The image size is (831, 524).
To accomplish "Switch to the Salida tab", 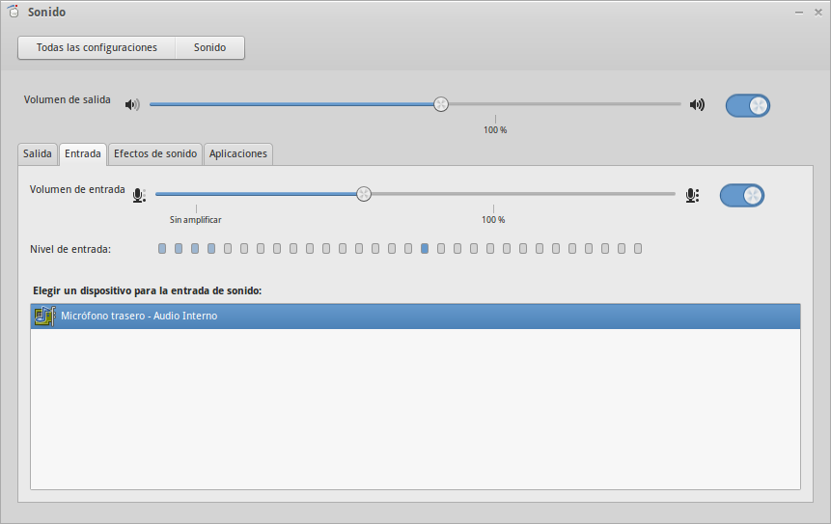I will point(38,153).
